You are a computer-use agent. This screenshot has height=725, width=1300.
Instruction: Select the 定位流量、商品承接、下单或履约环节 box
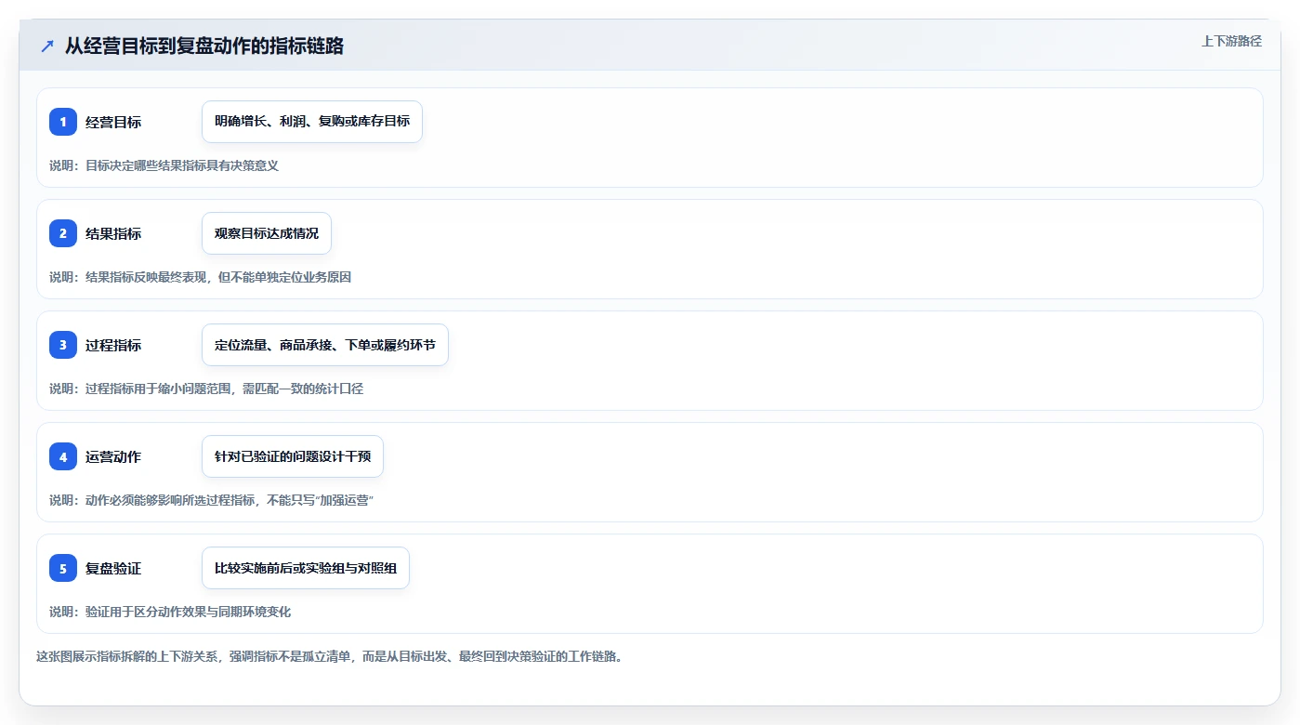click(325, 345)
